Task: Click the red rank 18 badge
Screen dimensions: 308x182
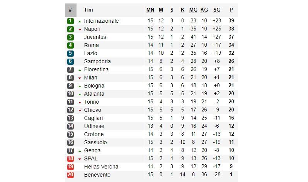Action: (70, 158)
